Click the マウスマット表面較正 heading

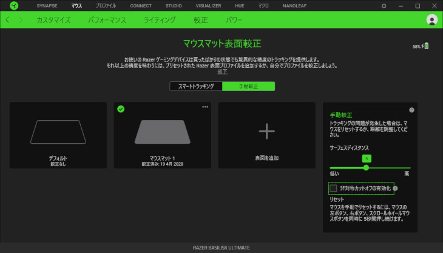click(222, 44)
